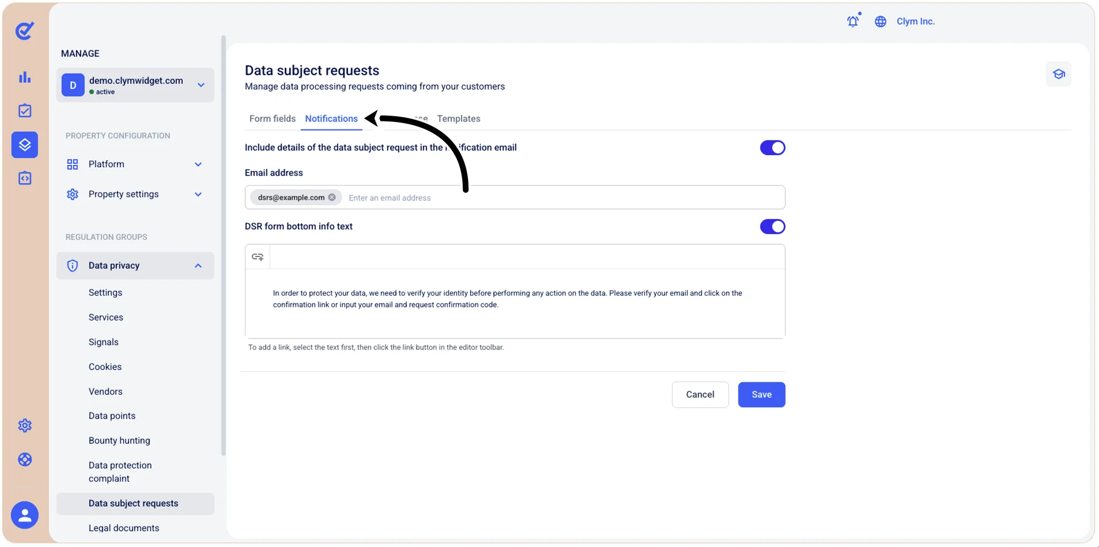
Task: Open the Signals menu item
Action: [104, 342]
